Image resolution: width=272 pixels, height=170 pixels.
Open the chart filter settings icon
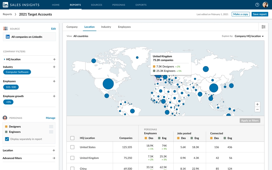(263, 27)
